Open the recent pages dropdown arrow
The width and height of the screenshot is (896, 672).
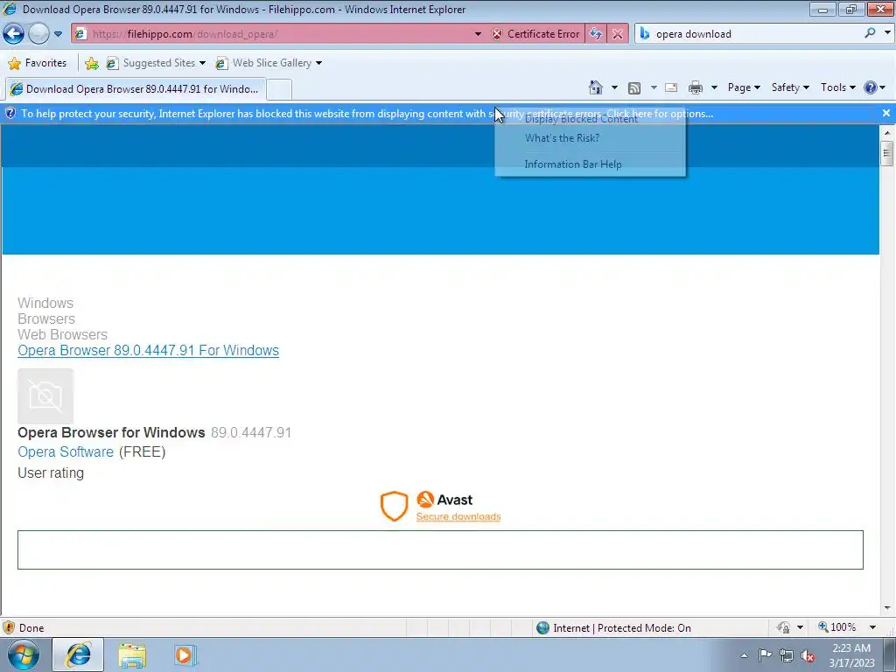click(58, 34)
